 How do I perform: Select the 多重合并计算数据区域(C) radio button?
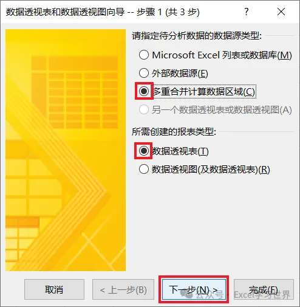[144, 91]
